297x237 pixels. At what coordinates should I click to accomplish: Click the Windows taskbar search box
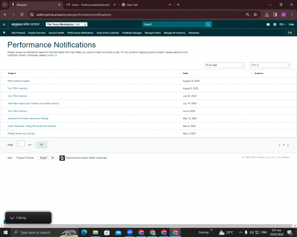(x=45, y=232)
